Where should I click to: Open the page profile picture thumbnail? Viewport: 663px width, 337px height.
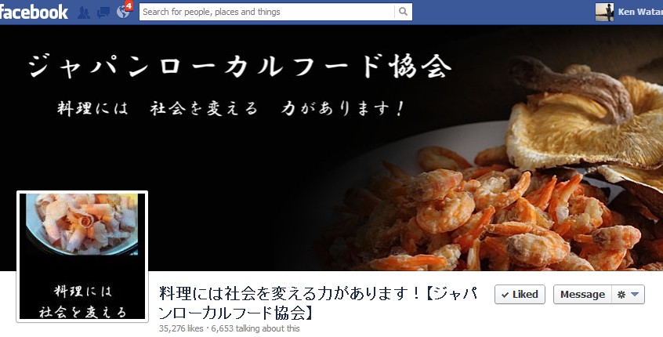click(82, 256)
